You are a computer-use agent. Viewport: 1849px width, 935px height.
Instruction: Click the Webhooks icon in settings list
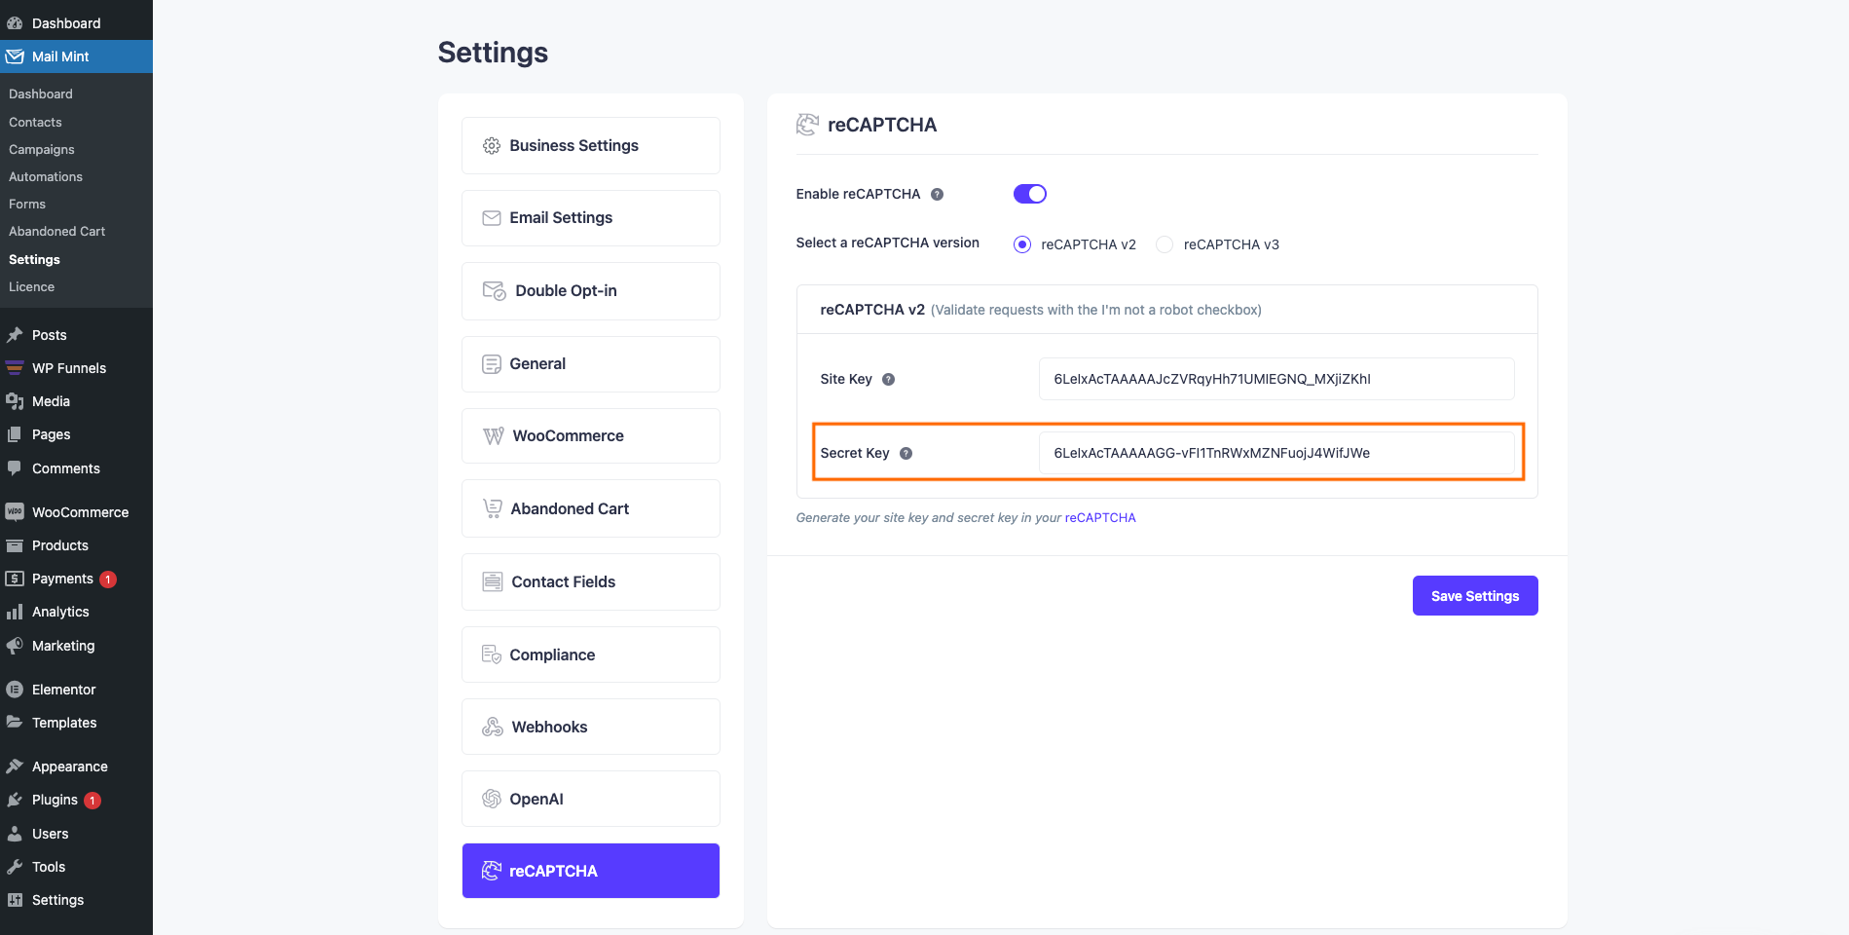click(x=493, y=727)
